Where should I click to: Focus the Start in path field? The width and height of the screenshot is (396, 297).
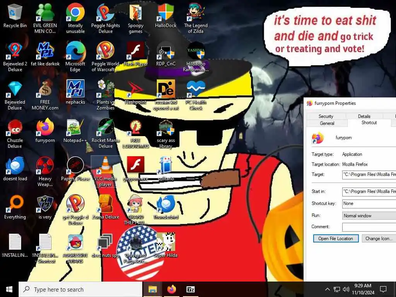point(369,191)
